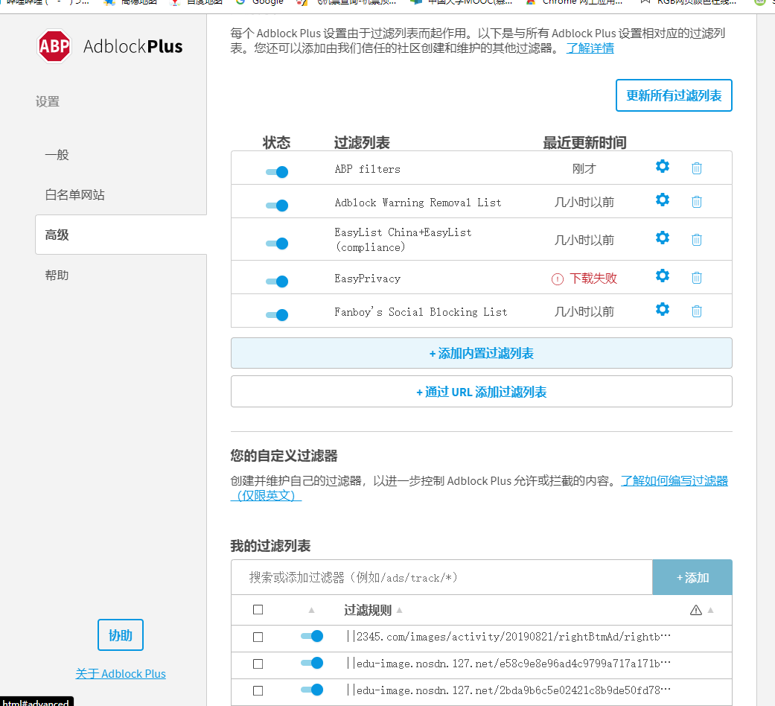Focus the search or add filter input
This screenshot has height=706, width=775.
(x=442, y=577)
